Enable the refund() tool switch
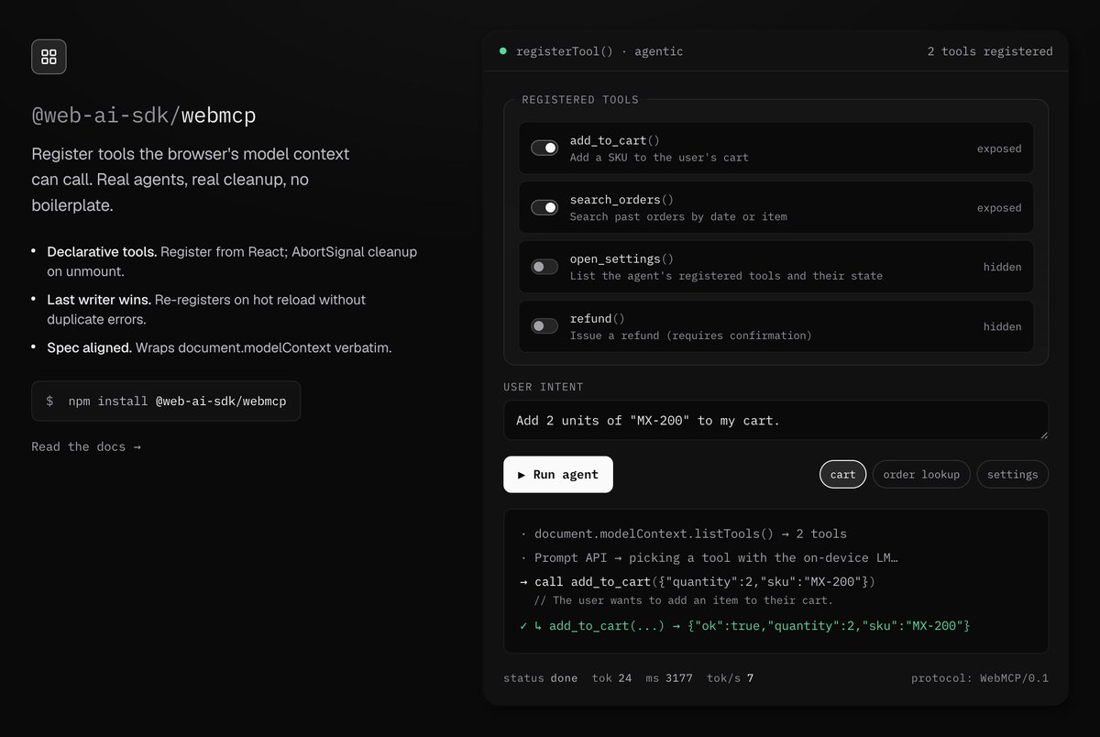Image resolution: width=1100 pixels, height=737 pixels. (544, 326)
